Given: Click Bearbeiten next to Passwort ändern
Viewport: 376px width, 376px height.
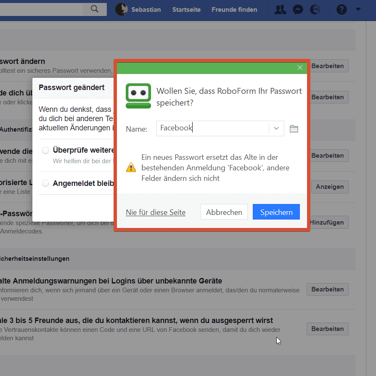Looking at the screenshot, I should [x=327, y=66].
